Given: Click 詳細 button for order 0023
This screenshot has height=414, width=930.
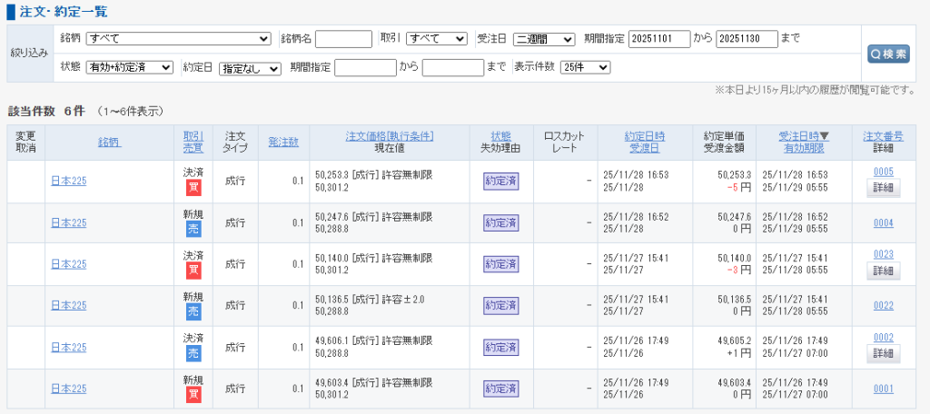Looking at the screenshot, I should (x=883, y=271).
